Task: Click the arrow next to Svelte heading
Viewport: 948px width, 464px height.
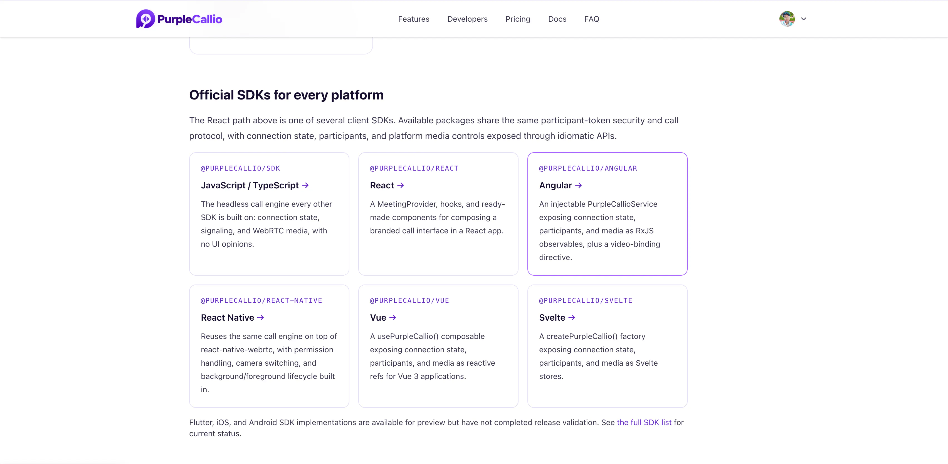Action: tap(572, 318)
